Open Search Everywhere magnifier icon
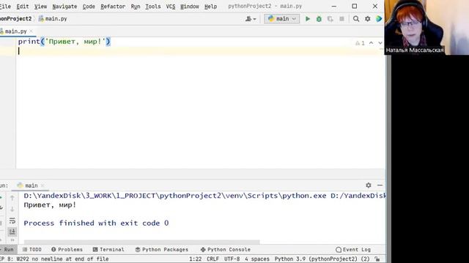 [x=356, y=19]
